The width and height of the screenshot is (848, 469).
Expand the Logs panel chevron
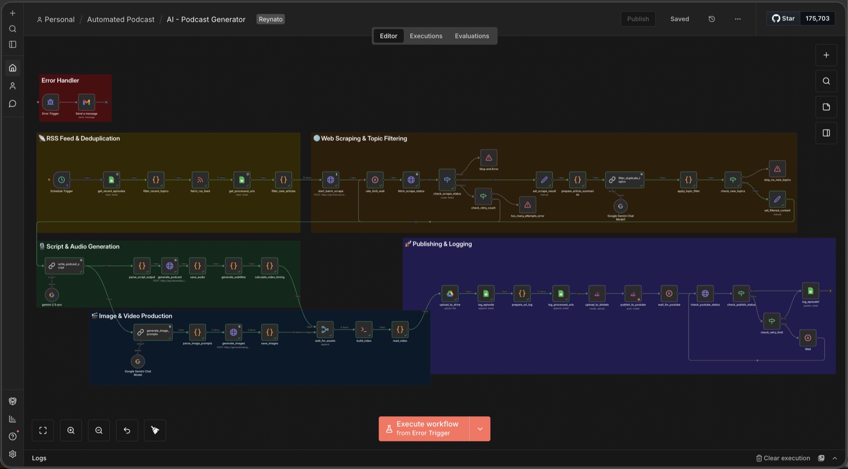(835, 458)
